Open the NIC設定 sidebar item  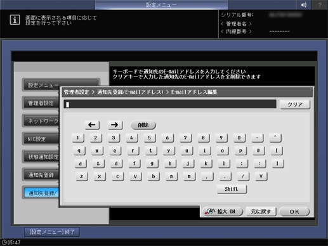click(41, 139)
